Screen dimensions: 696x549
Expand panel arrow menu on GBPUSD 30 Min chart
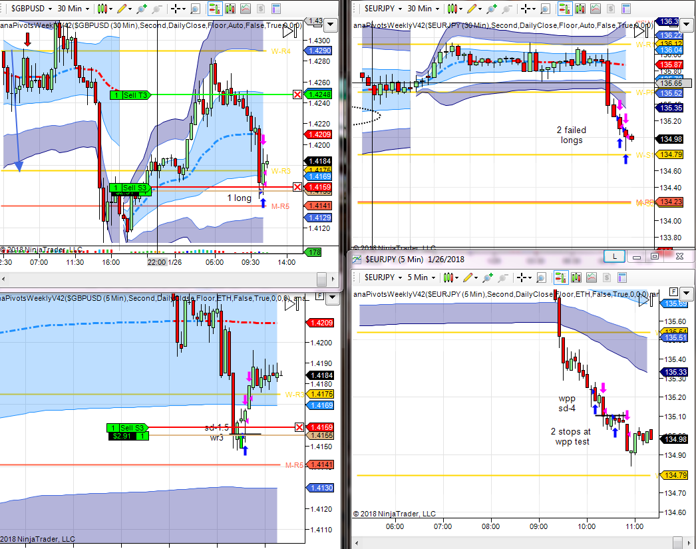pyautogui.click(x=330, y=26)
